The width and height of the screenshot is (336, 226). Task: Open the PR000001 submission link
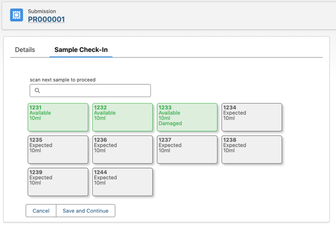tap(46, 19)
